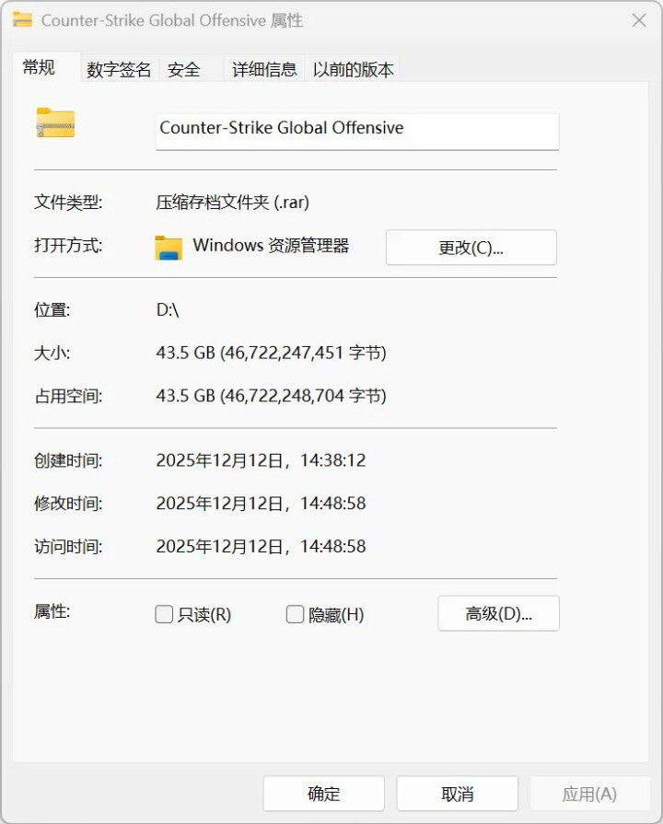Confirm with the 确定 button
663x824 pixels.
(x=324, y=794)
